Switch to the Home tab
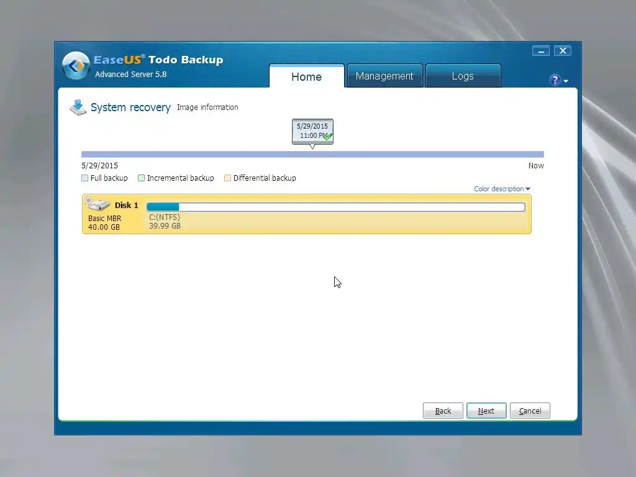This screenshot has width=636, height=477. point(307,76)
